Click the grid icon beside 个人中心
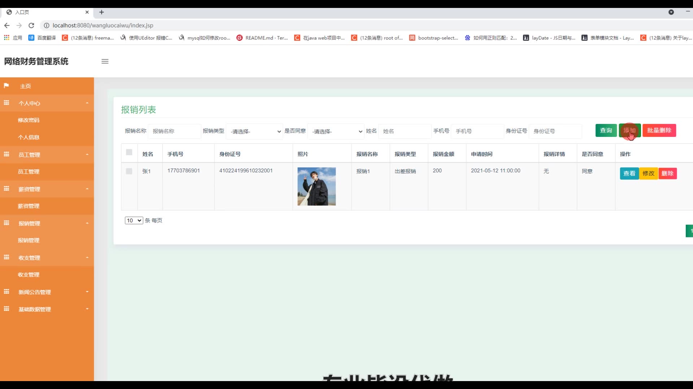Image resolution: width=693 pixels, height=389 pixels. click(6, 103)
